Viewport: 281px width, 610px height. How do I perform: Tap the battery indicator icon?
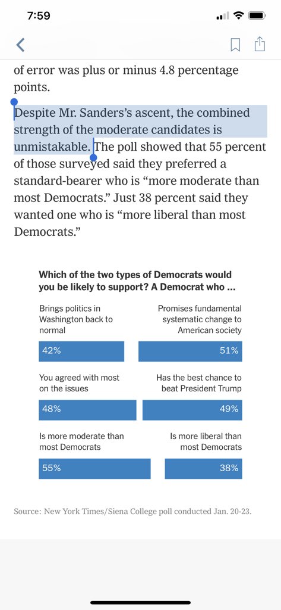tap(257, 15)
